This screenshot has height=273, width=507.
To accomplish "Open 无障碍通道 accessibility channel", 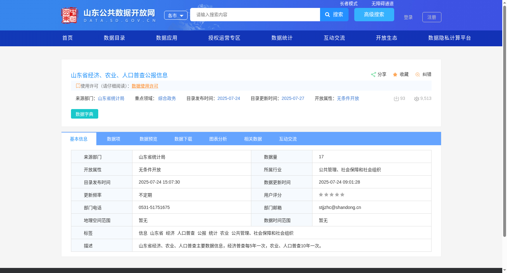I will (x=382, y=3).
